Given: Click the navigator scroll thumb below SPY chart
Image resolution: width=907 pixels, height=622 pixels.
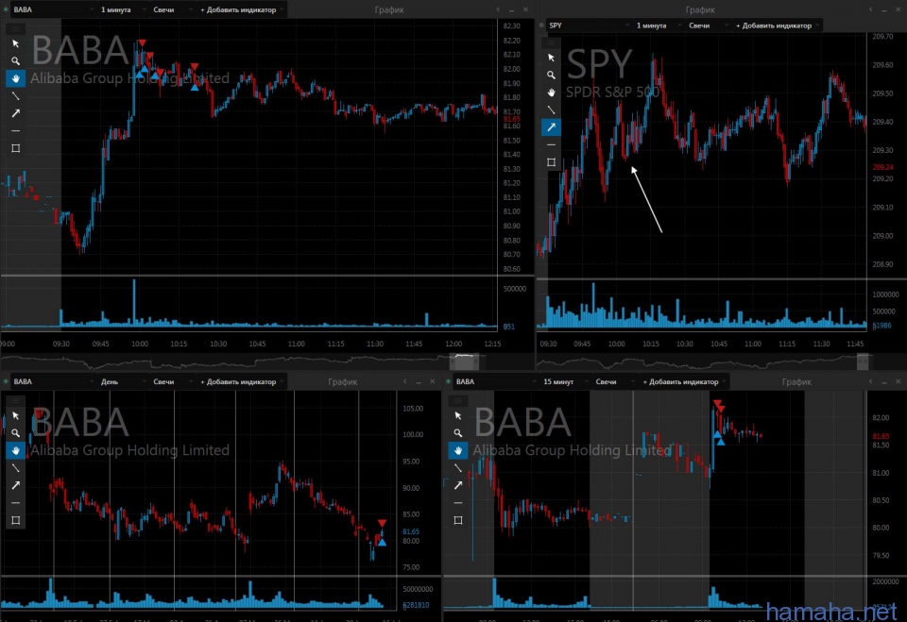Looking at the screenshot, I should pyautogui.click(x=863, y=361).
